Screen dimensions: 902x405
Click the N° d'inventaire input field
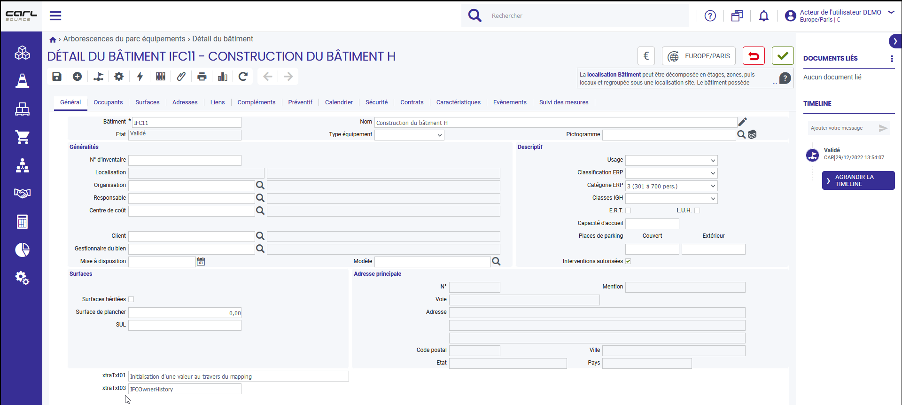coord(185,160)
